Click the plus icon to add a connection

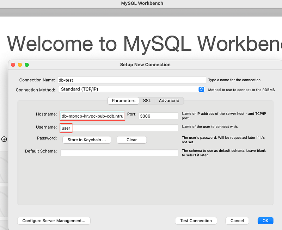tap(4, 139)
